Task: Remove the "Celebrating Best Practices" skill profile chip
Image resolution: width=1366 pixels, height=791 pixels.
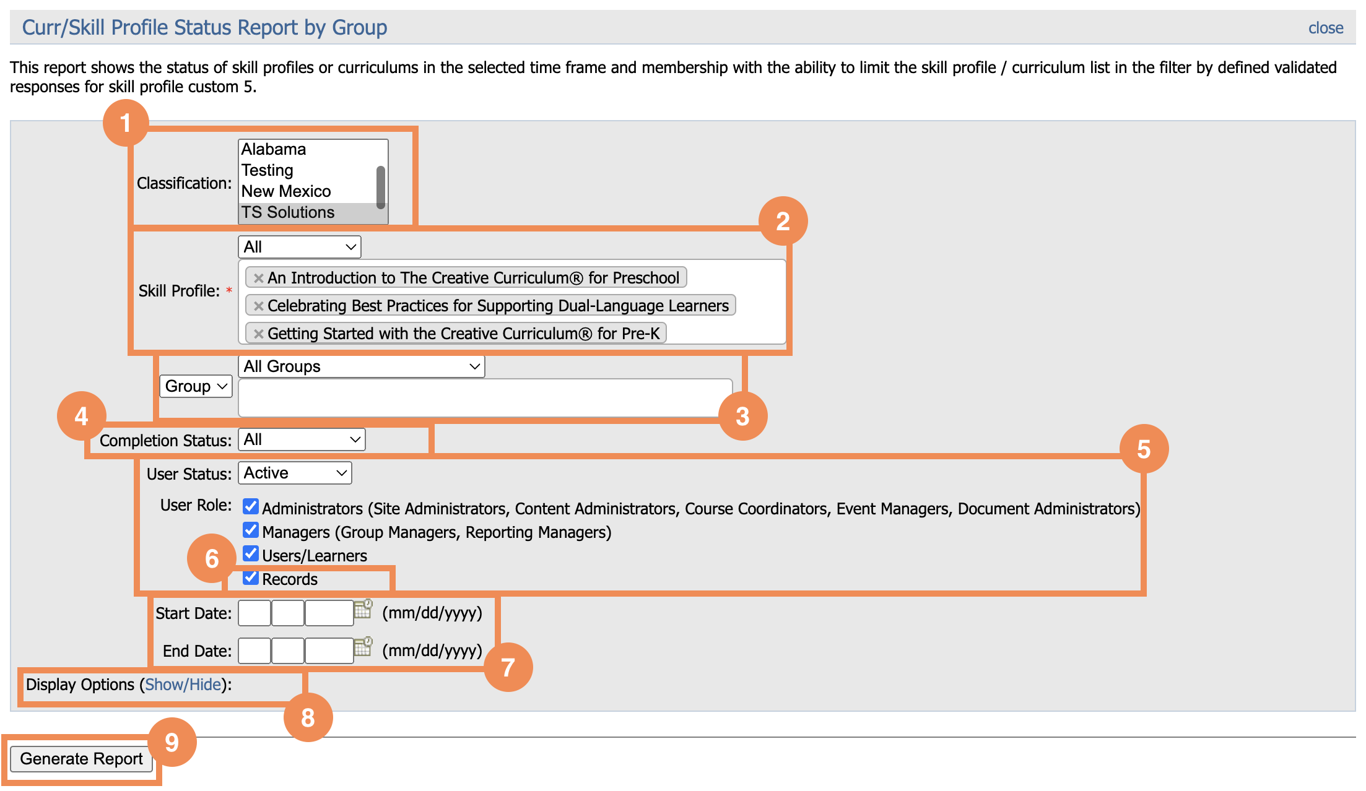Action: [258, 305]
